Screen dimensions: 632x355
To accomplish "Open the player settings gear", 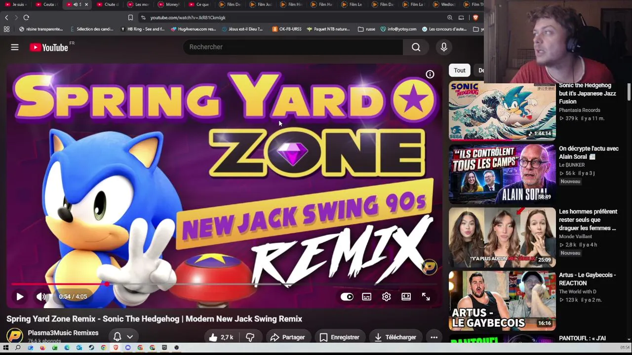I will pos(387,297).
